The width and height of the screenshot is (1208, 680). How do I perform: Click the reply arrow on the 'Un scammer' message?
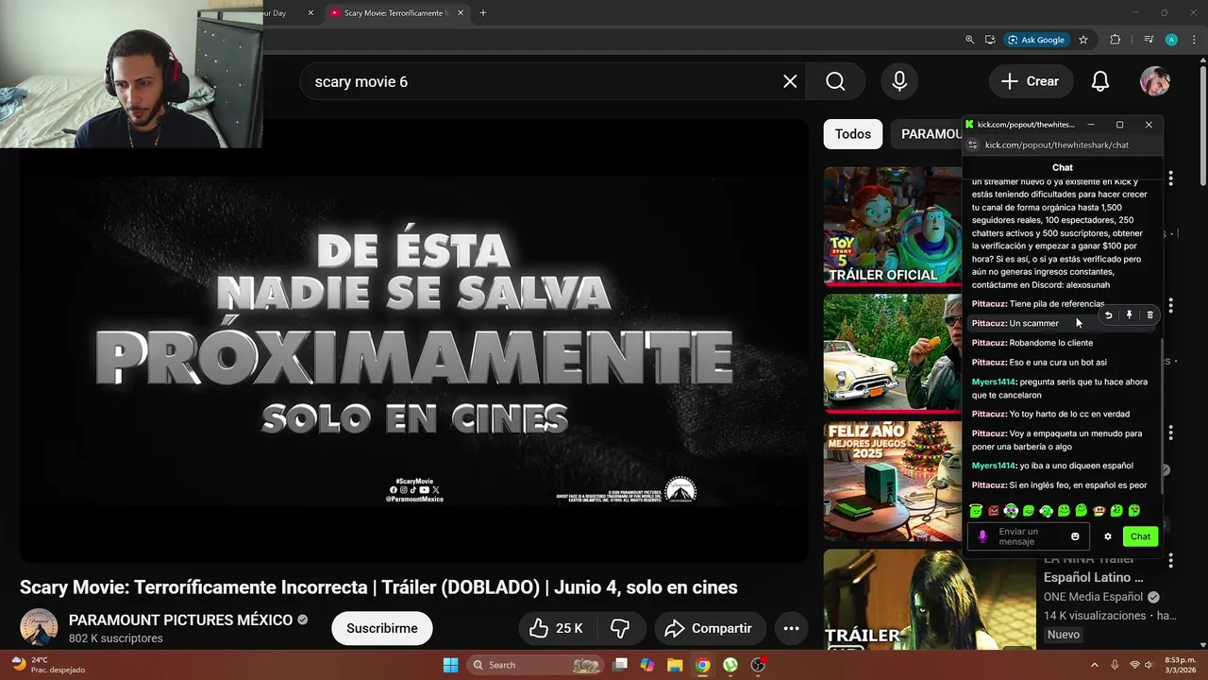pos(1109,315)
